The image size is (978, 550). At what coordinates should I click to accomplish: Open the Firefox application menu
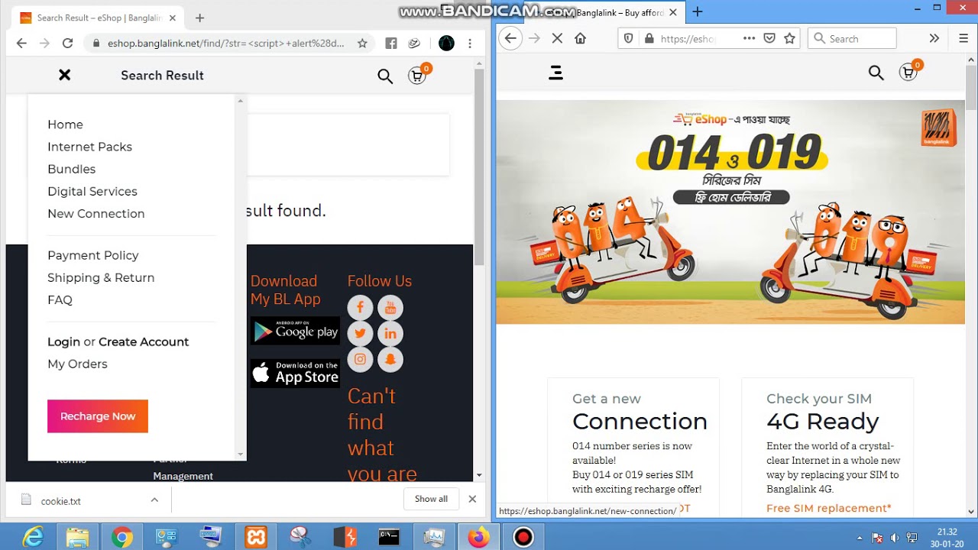(963, 38)
